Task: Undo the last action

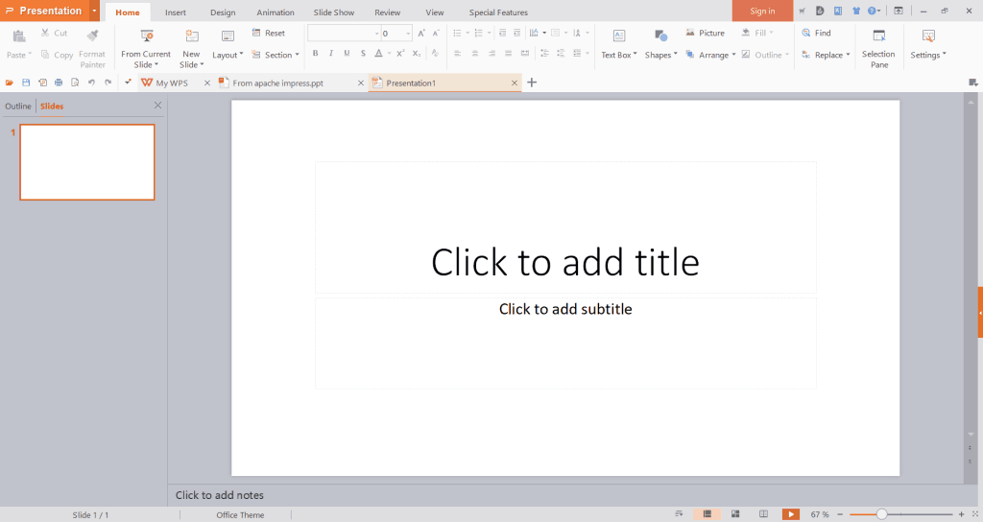Action: pos(91,83)
